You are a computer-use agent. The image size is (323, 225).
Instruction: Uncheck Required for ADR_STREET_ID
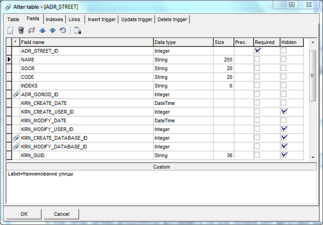(x=257, y=50)
